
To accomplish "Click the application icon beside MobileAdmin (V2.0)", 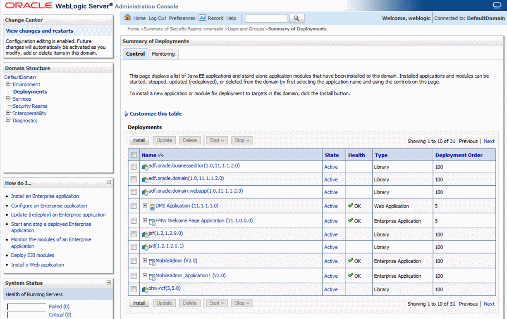I will [152, 262].
